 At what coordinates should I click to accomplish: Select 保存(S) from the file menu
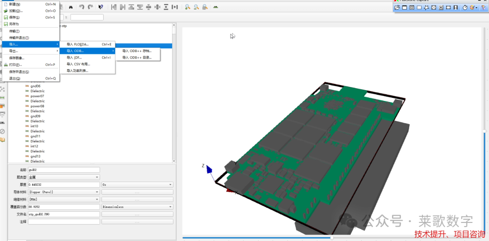pyautogui.click(x=31, y=18)
